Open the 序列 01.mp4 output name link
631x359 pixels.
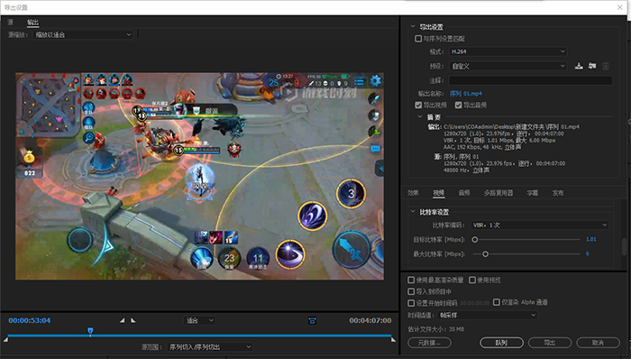[x=466, y=94]
